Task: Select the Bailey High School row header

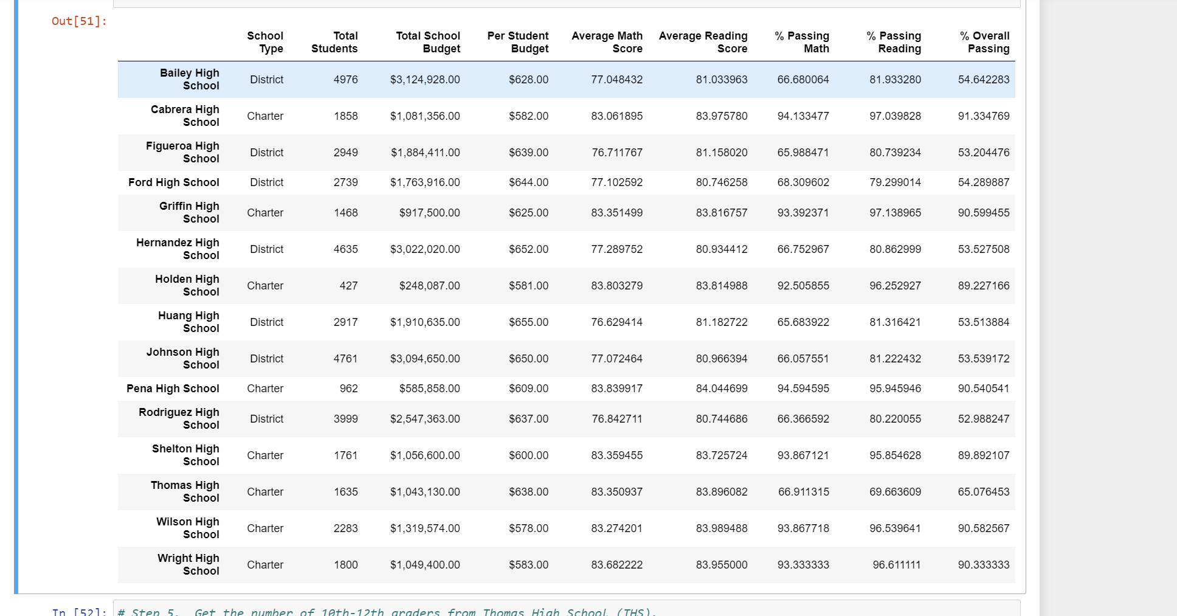Action: coord(189,79)
